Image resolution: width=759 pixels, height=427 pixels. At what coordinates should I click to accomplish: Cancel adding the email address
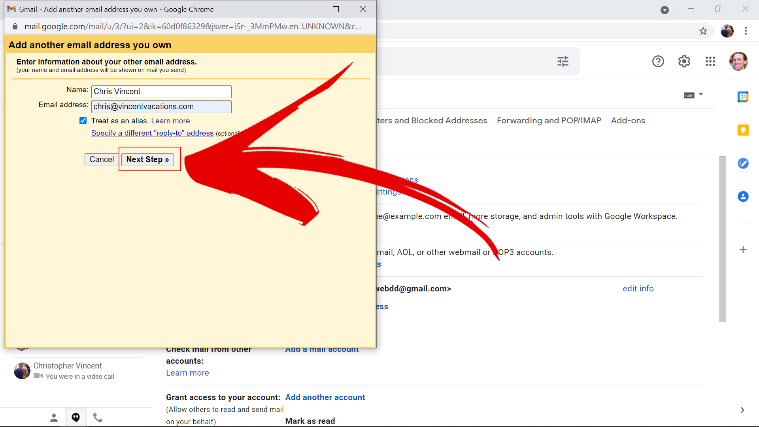pyautogui.click(x=102, y=159)
